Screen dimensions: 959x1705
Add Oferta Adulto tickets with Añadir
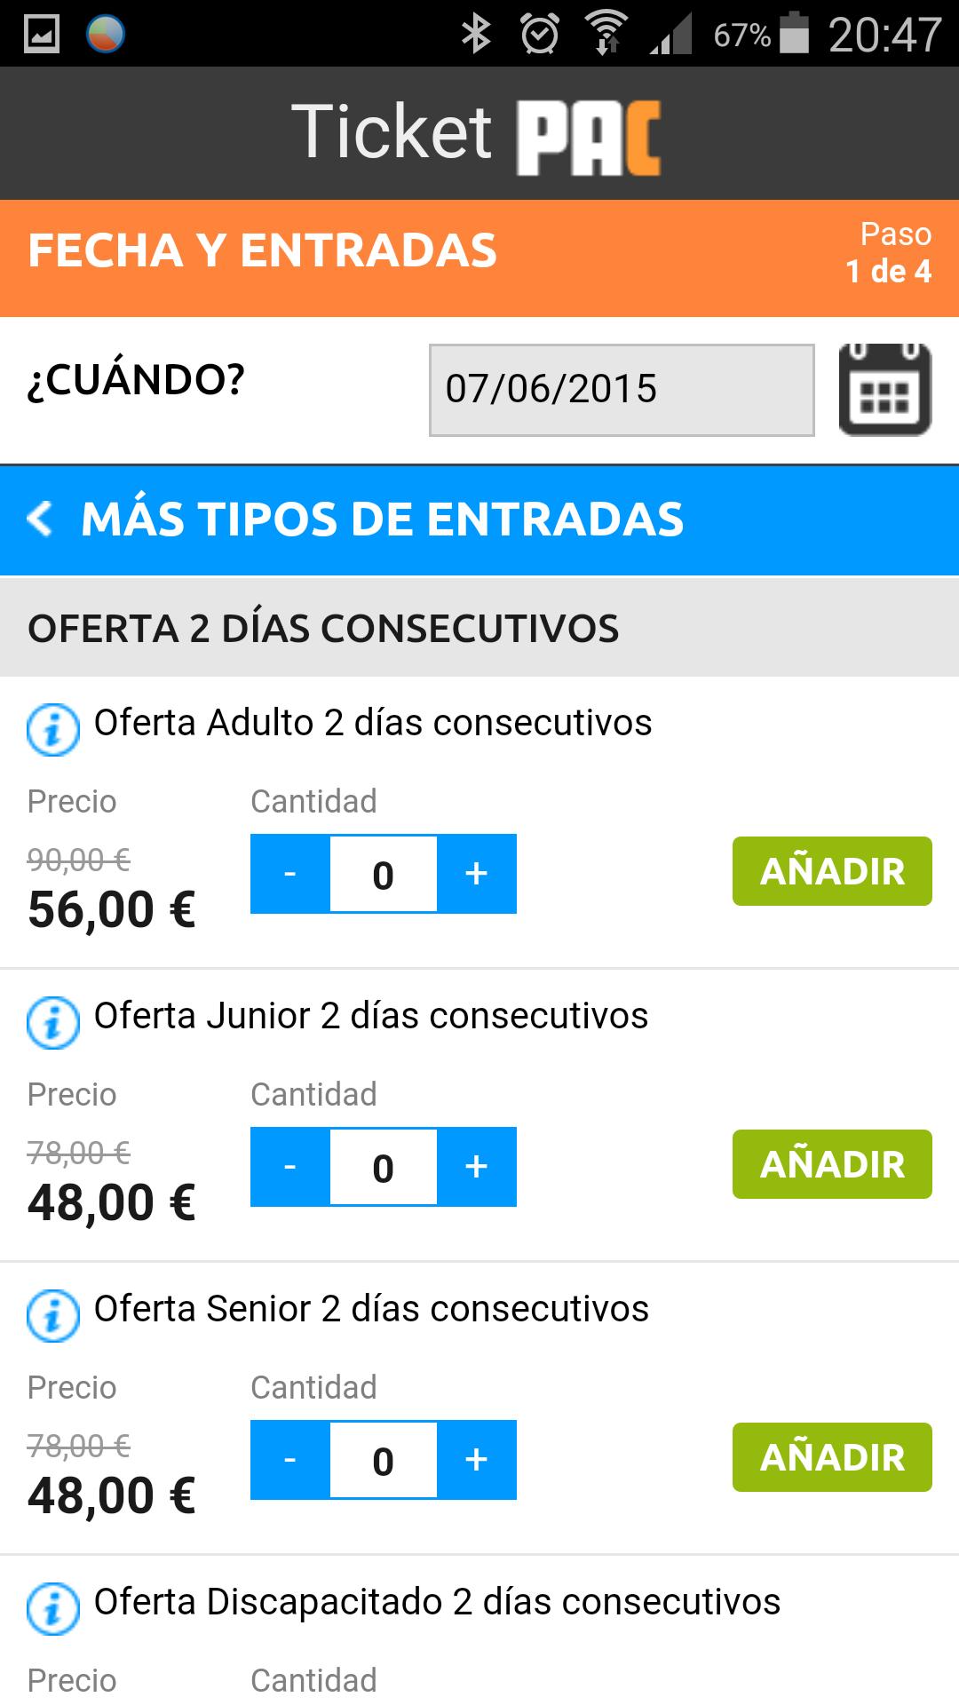tap(832, 871)
